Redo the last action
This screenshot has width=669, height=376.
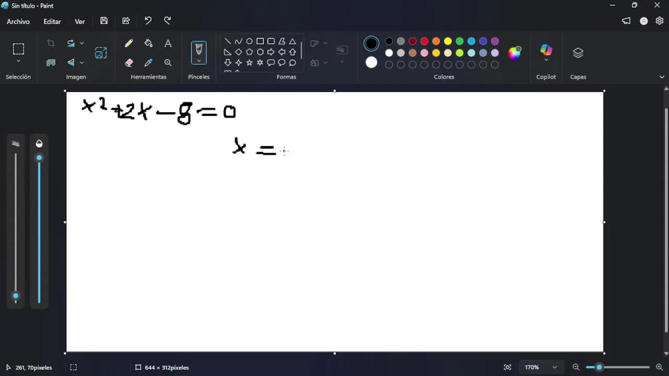[167, 21]
